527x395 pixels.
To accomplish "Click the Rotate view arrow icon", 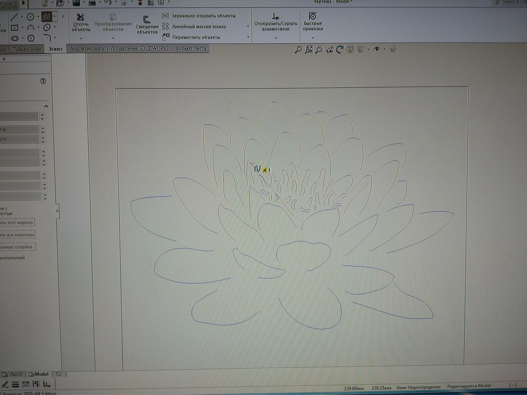I will pyautogui.click(x=340, y=49).
